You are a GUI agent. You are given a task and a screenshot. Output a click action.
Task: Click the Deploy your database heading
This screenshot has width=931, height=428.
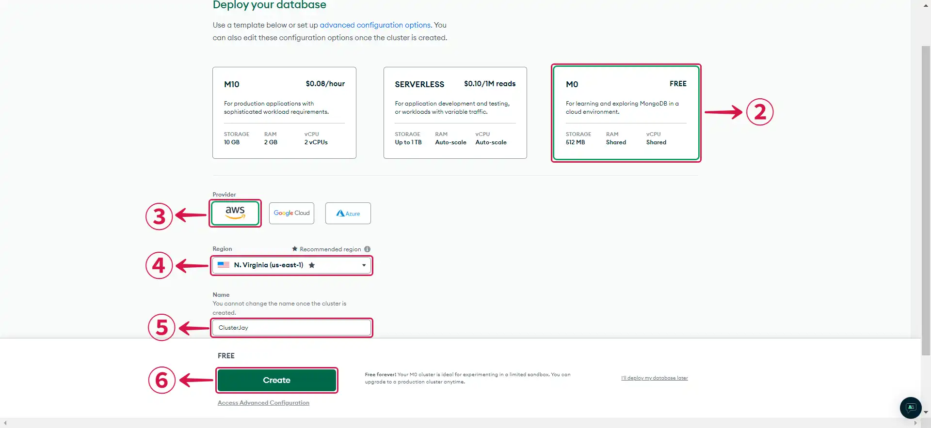coord(270,5)
